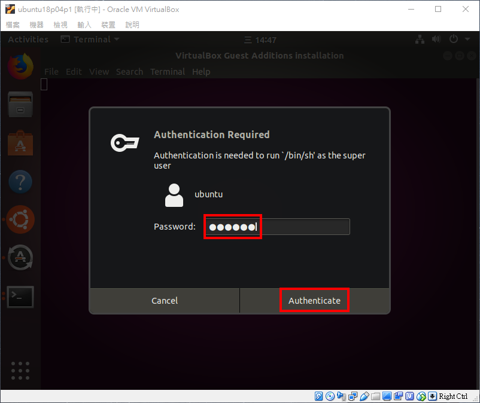
Task: Open Ubuntu Software from the dock
Action: (20, 143)
